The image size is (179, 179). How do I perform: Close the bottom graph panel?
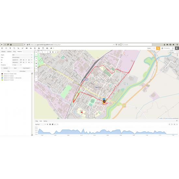pos(177,121)
